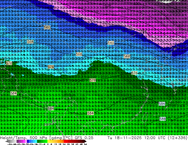Click the '12' legend scale value
Image resolution: width=188 pixels, height=145 pixels.
point(56,144)
